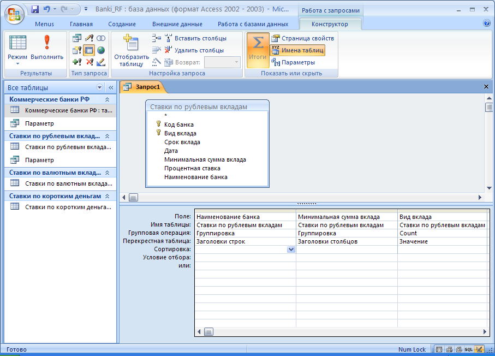Select the Ставки по валютным вкладам table

61,183
